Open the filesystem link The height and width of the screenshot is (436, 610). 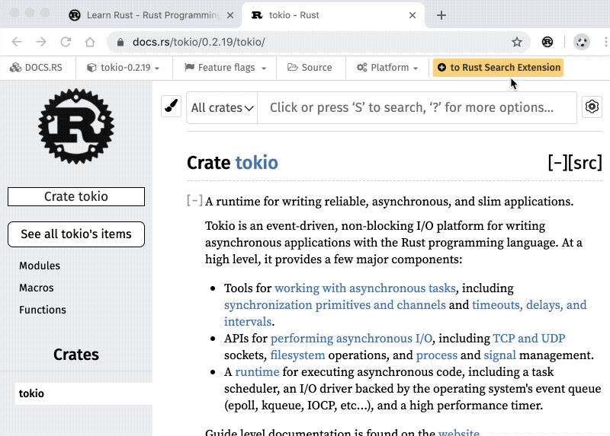click(x=297, y=355)
